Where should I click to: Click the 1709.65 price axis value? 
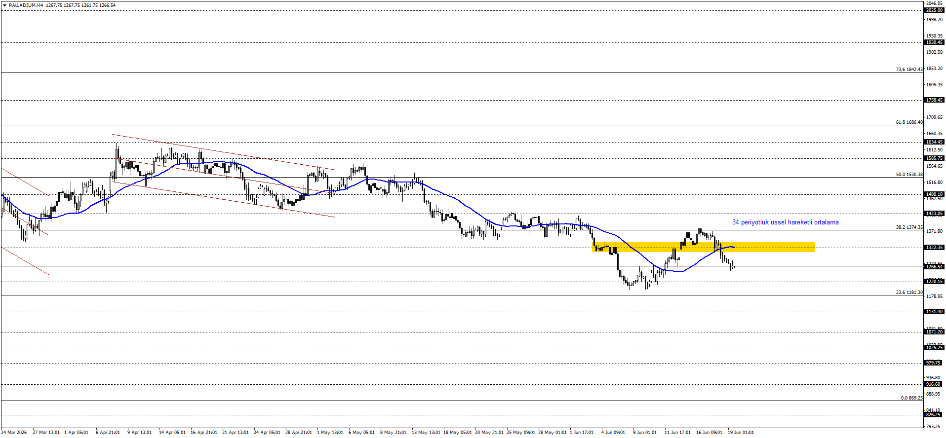pyautogui.click(x=934, y=117)
